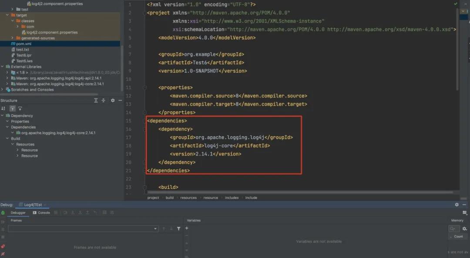Toggle Autoscroll from Source in Structure
470x258 pixels.
[x=20, y=108]
